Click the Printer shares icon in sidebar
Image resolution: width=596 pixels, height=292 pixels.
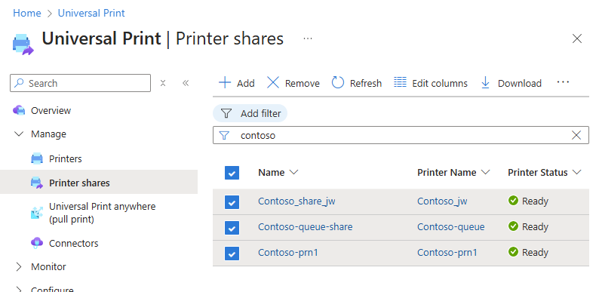pyautogui.click(x=37, y=183)
